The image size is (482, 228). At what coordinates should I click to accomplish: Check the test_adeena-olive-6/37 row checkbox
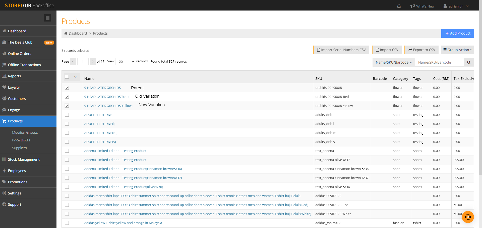[67, 160]
